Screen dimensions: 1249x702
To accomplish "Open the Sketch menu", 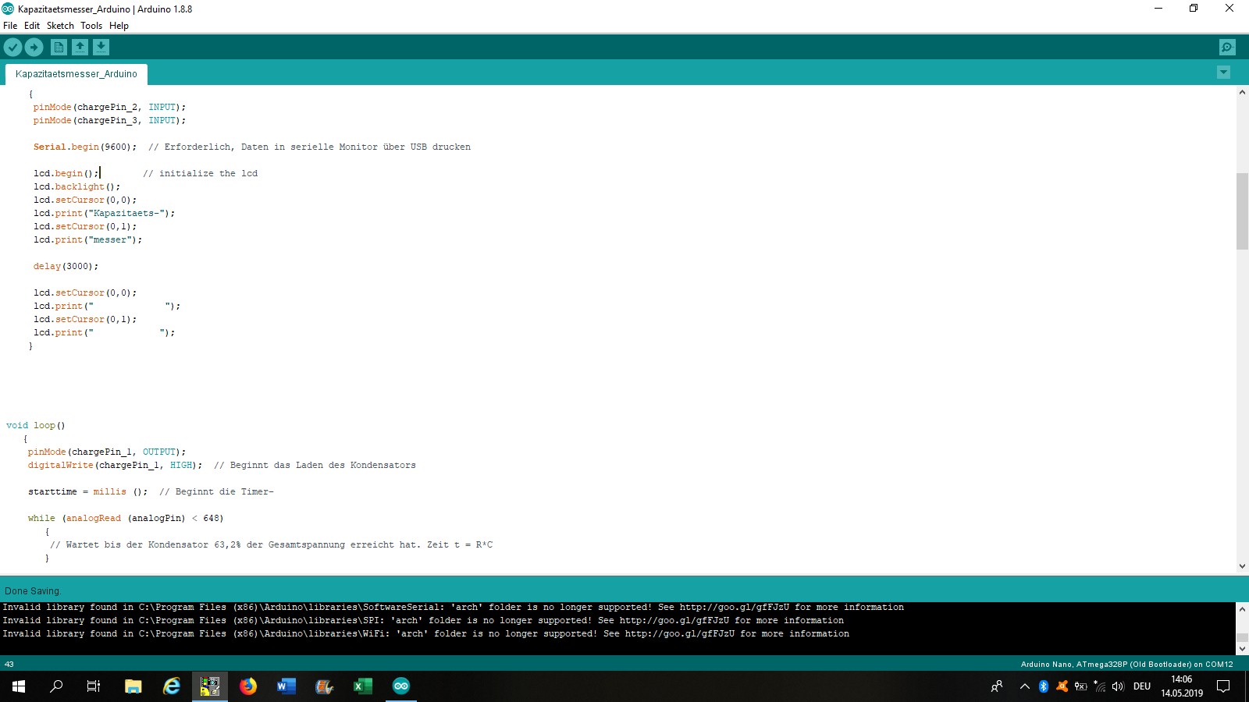I will coord(60,26).
